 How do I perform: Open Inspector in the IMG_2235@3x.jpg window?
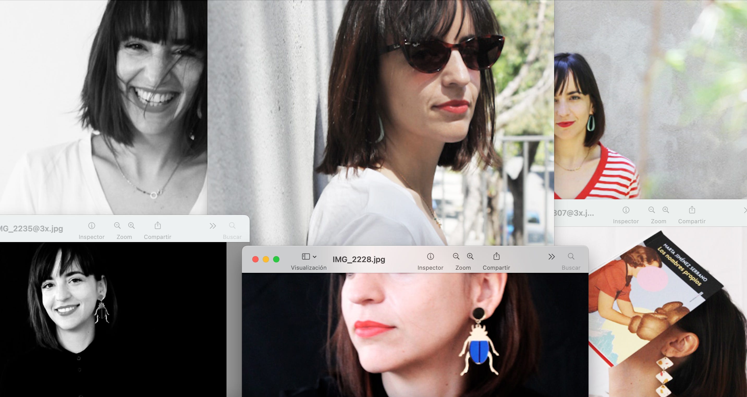(x=92, y=226)
